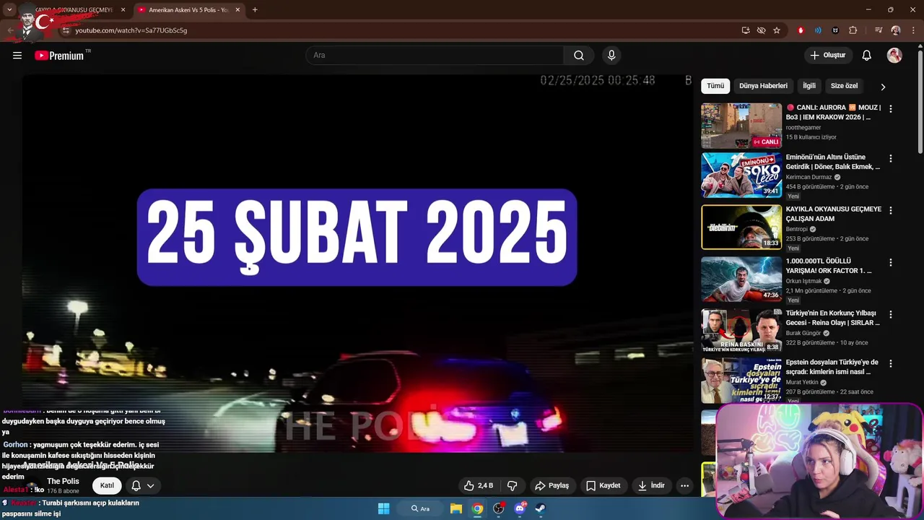Open options for Türkiye'nin En Korkunç Yılbaşı video

tap(890, 314)
